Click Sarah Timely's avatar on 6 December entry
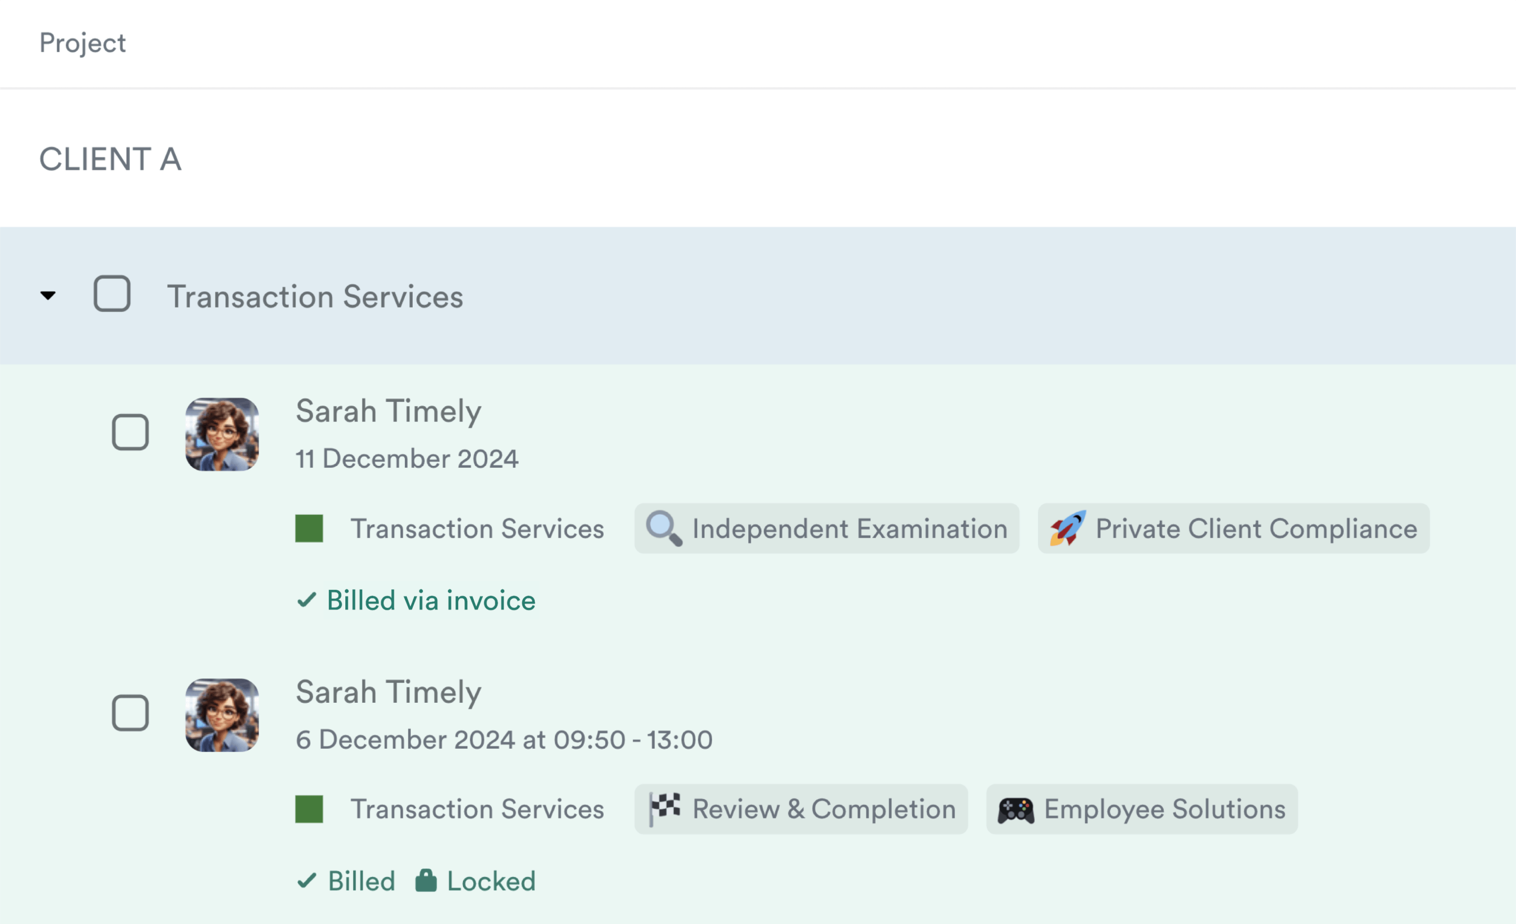 (222, 715)
